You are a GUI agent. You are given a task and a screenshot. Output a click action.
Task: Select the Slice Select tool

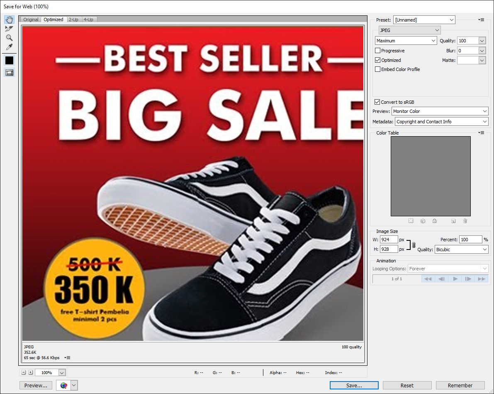pyautogui.click(x=9, y=29)
